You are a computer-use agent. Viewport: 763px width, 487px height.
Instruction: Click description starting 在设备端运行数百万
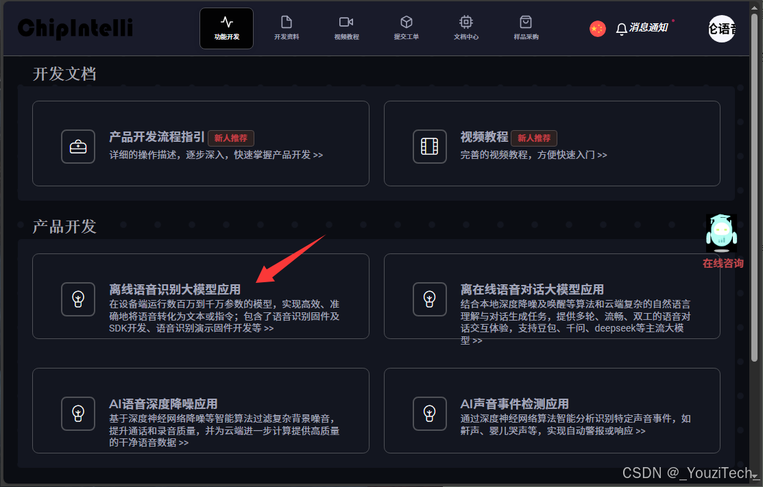[224, 316]
